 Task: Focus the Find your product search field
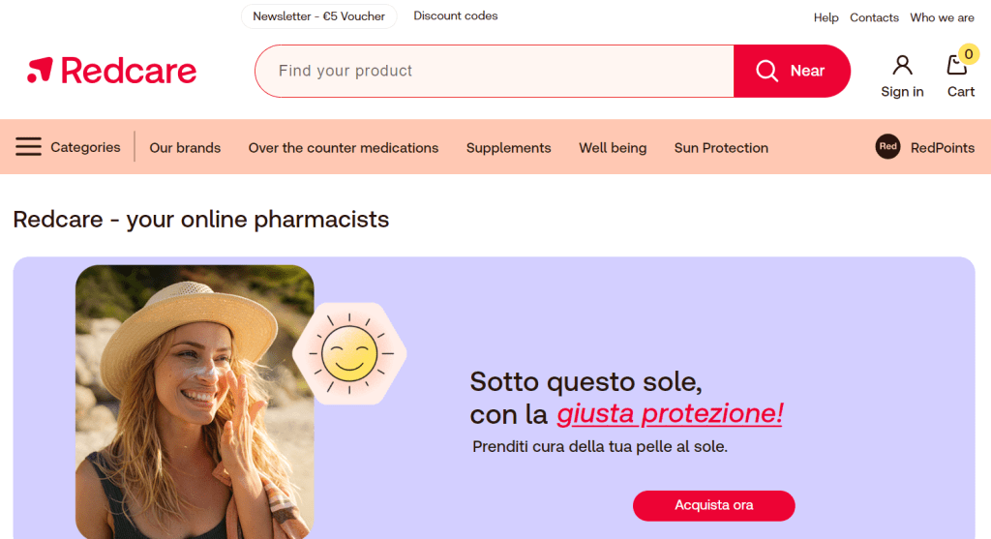[x=495, y=71]
